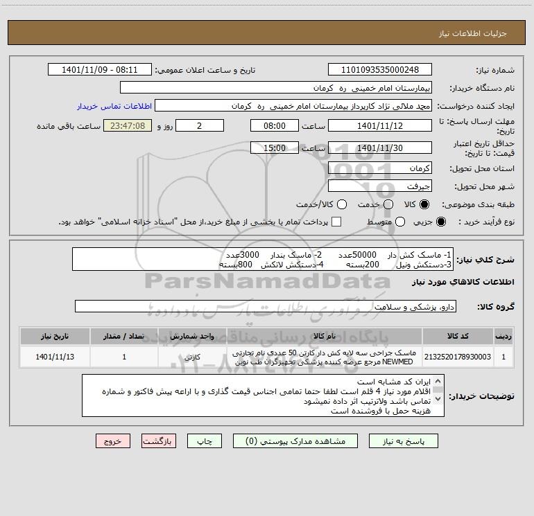Select the جزیی purchase type radio
The width and height of the screenshot is (534, 516).
[x=441, y=222]
